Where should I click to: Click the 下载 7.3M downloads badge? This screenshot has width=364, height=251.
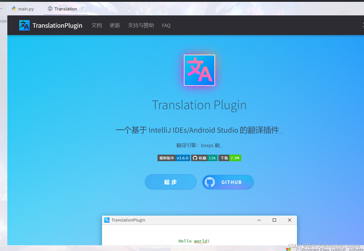(x=230, y=158)
